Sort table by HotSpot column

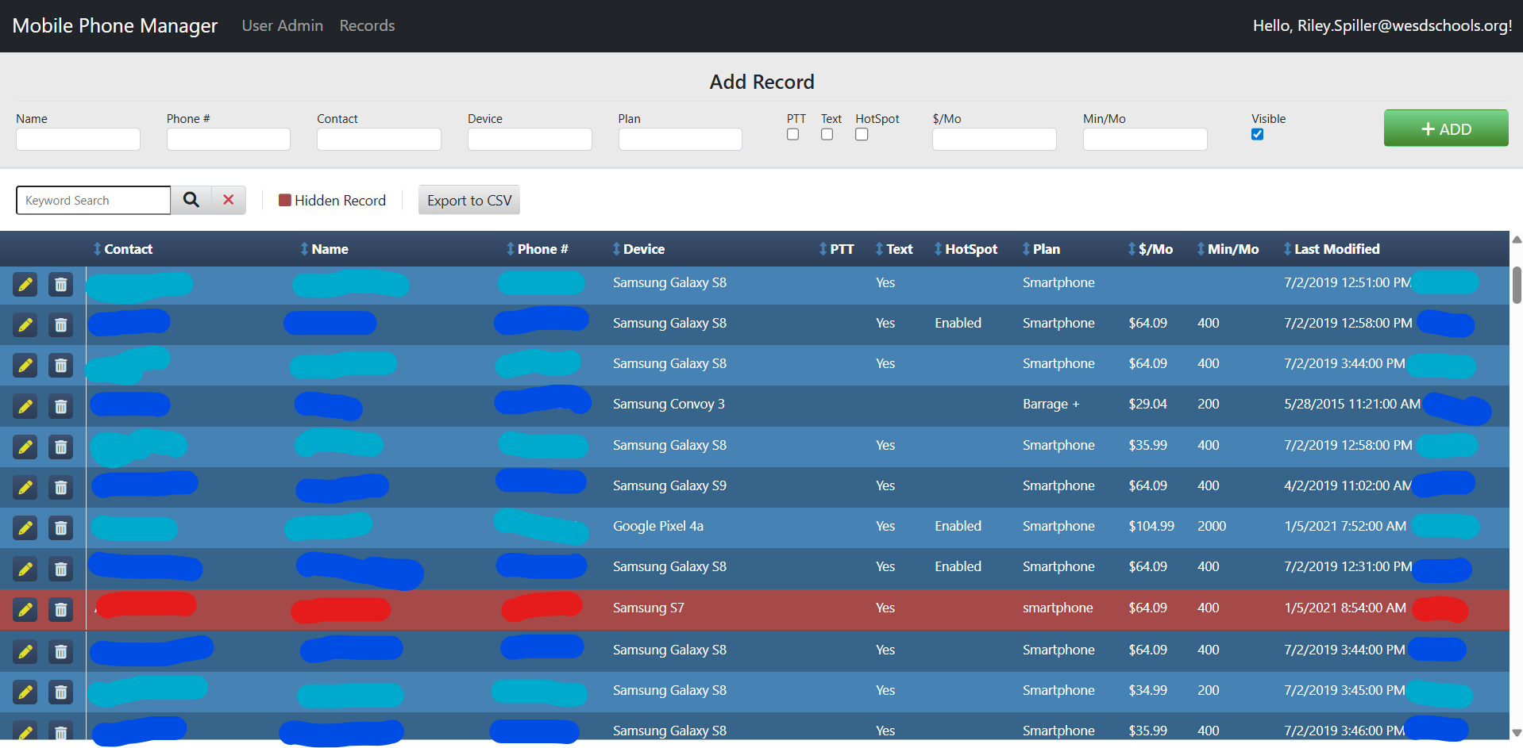(x=966, y=249)
